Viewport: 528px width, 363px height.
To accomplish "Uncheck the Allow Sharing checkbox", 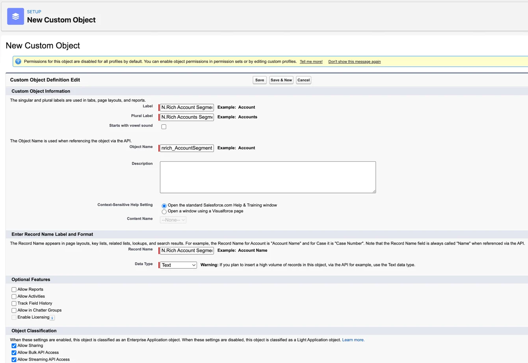I will (14, 346).
